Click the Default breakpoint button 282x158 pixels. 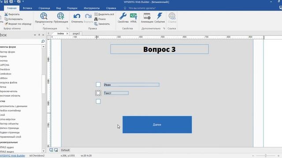[x=65, y=150]
